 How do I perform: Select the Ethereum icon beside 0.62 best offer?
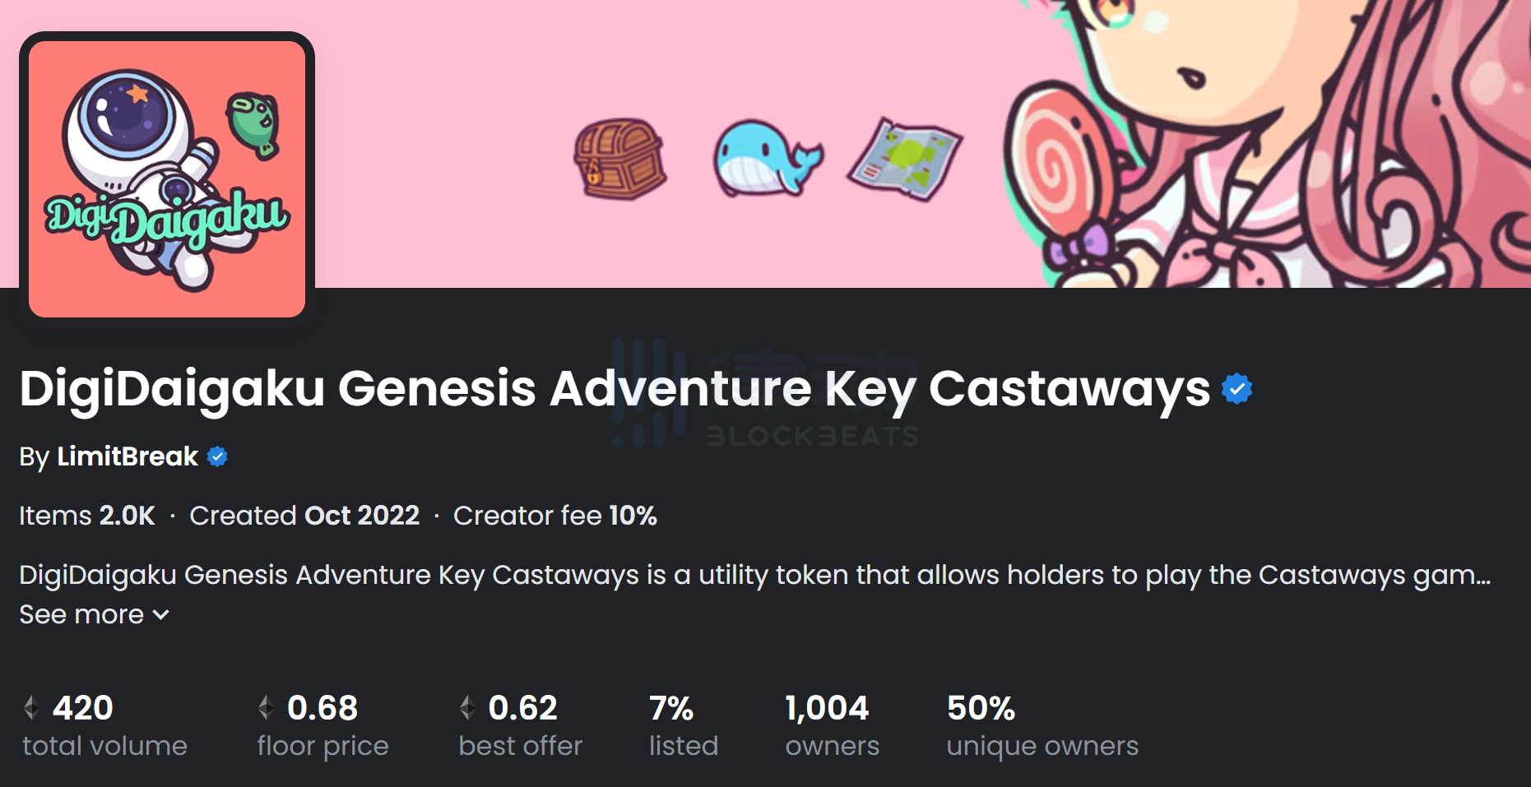tap(467, 707)
